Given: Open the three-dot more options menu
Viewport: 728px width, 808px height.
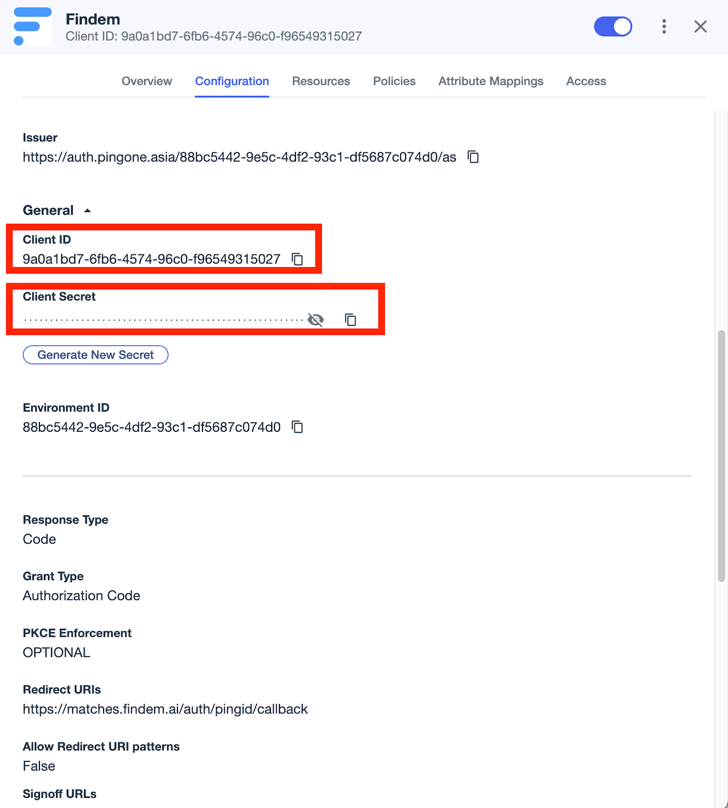Looking at the screenshot, I should pos(664,27).
